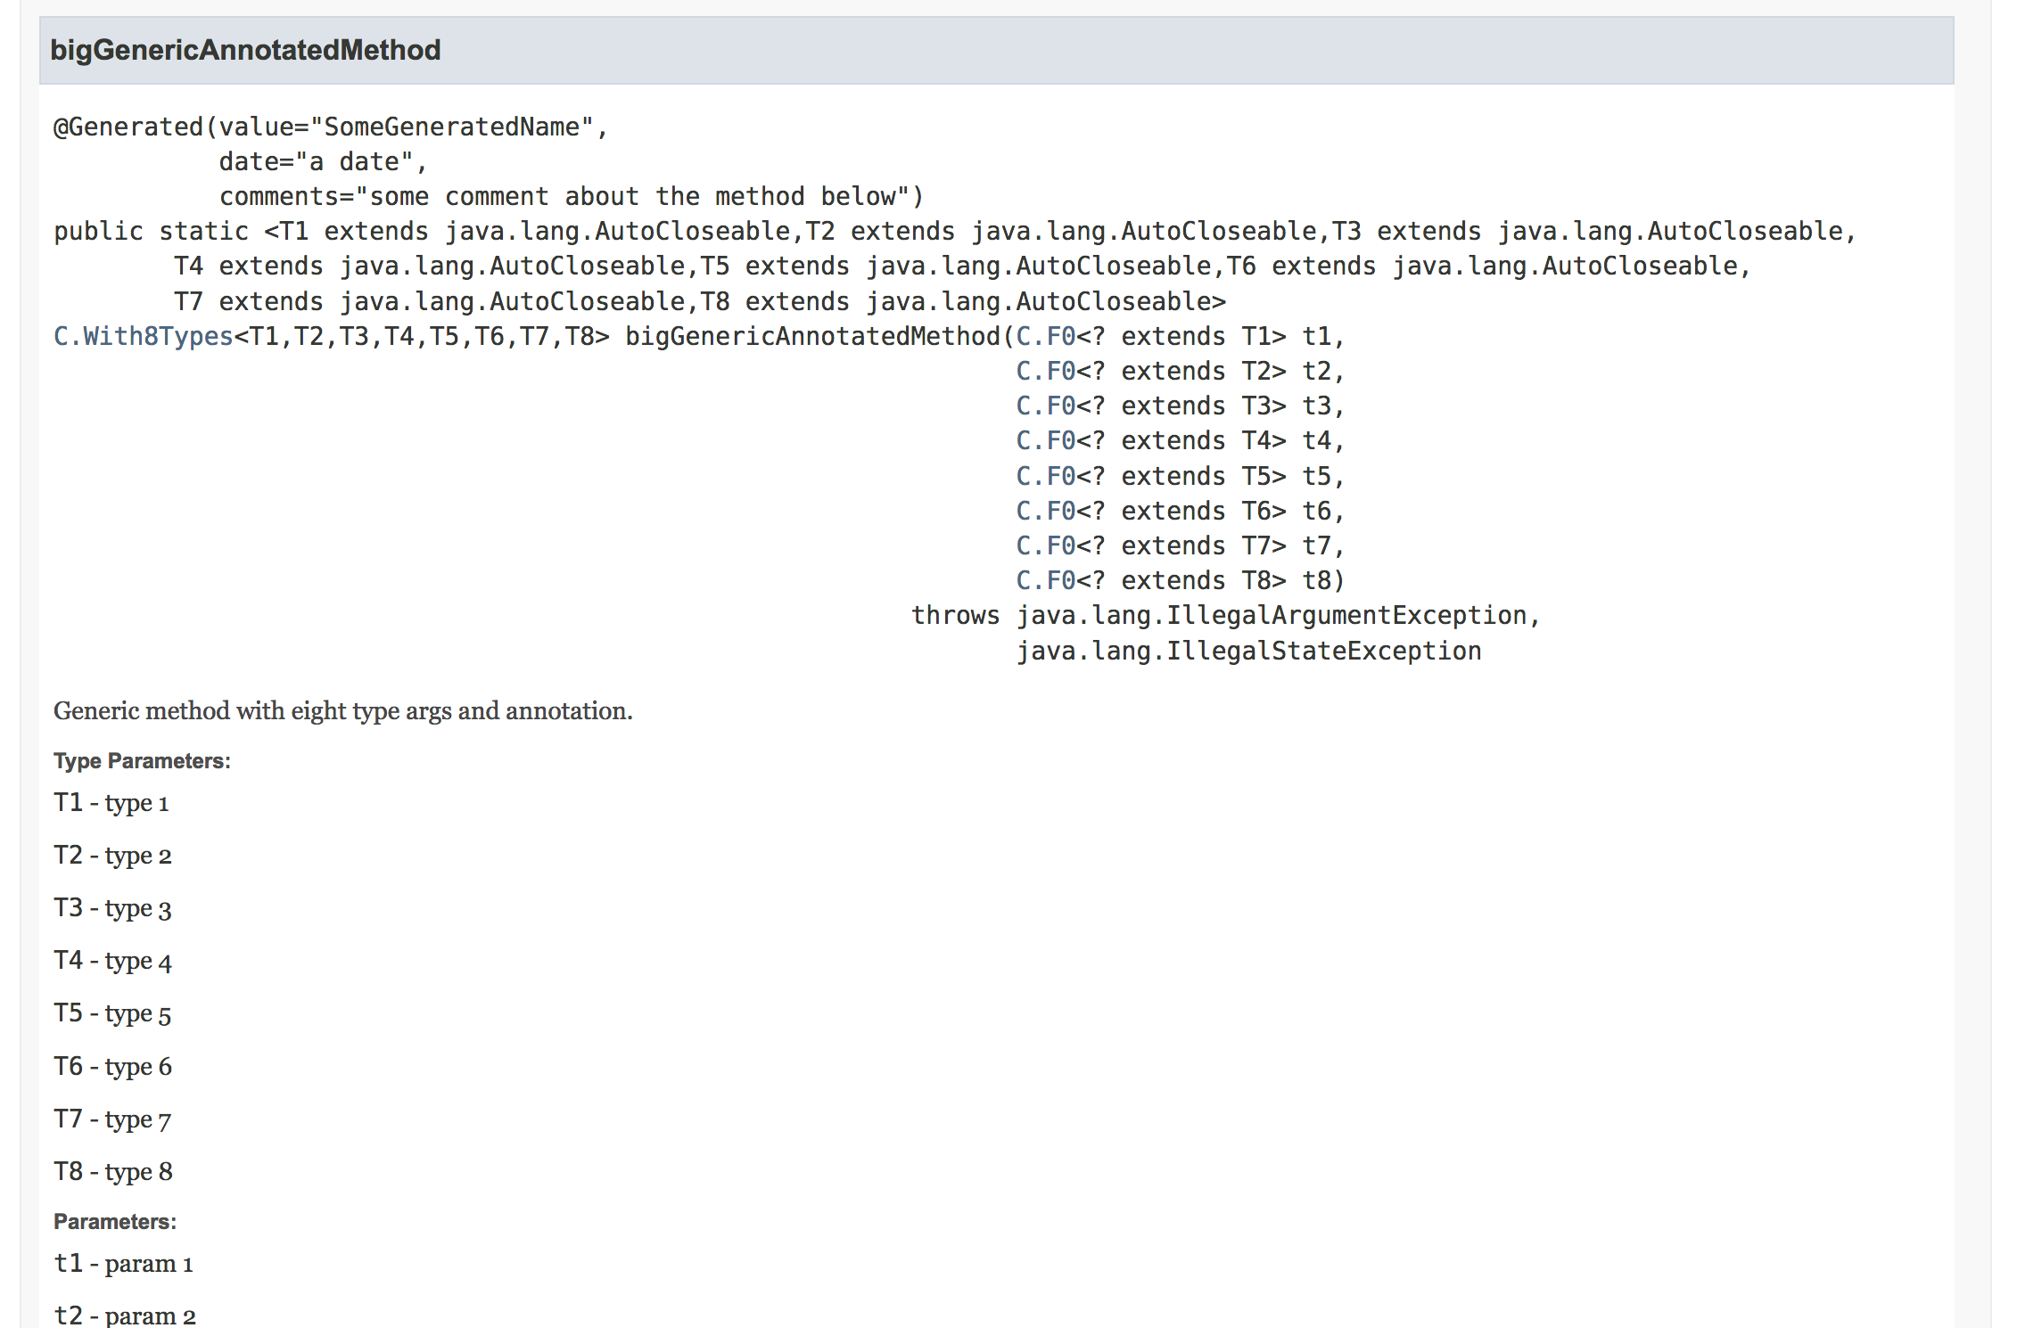Image resolution: width=2017 pixels, height=1328 pixels.
Task: Click the Type Parameters label
Action: pyautogui.click(x=142, y=760)
